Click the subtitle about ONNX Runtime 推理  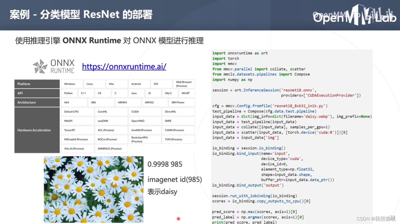[x=109, y=41]
